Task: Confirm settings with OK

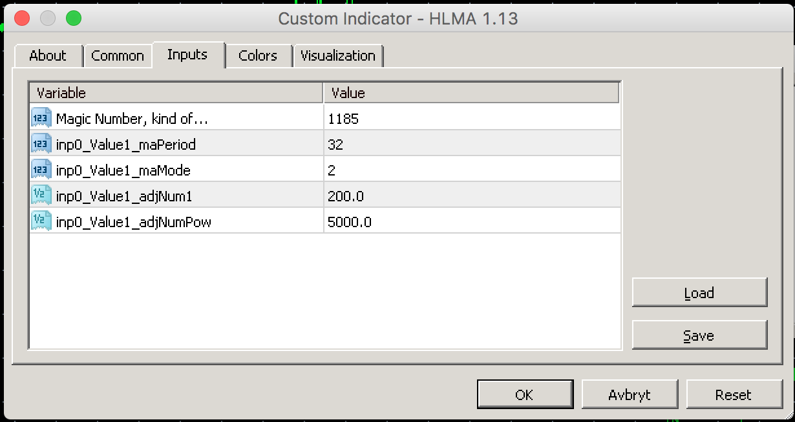Action: point(525,394)
